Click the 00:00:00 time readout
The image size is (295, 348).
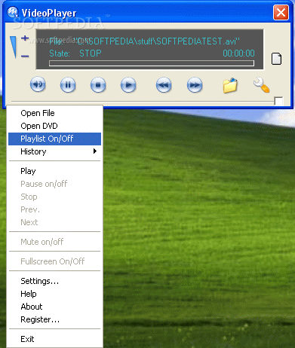tap(238, 53)
